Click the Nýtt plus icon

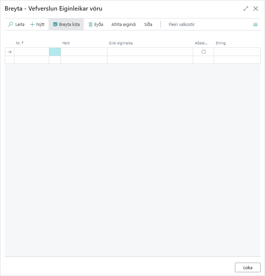pos(32,25)
